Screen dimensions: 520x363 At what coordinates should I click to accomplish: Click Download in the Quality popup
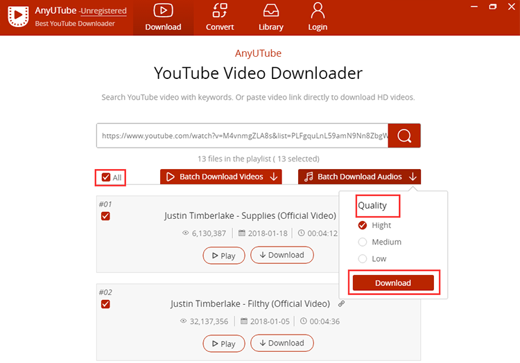tap(393, 283)
